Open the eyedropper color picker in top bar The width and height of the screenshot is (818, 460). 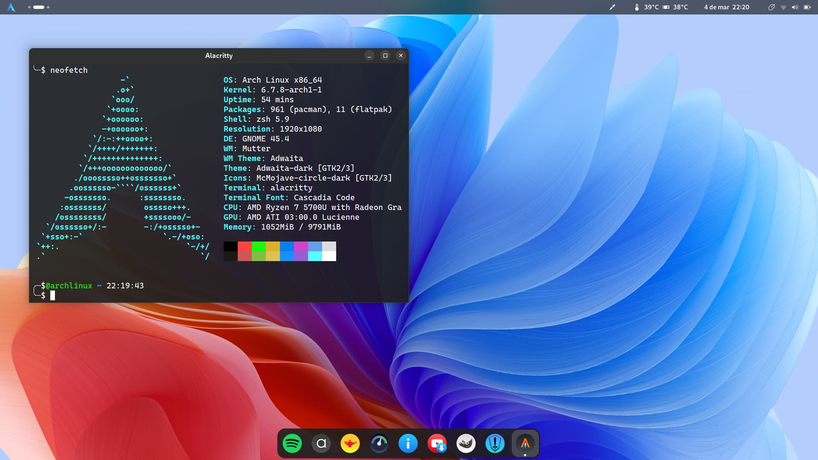[612, 7]
